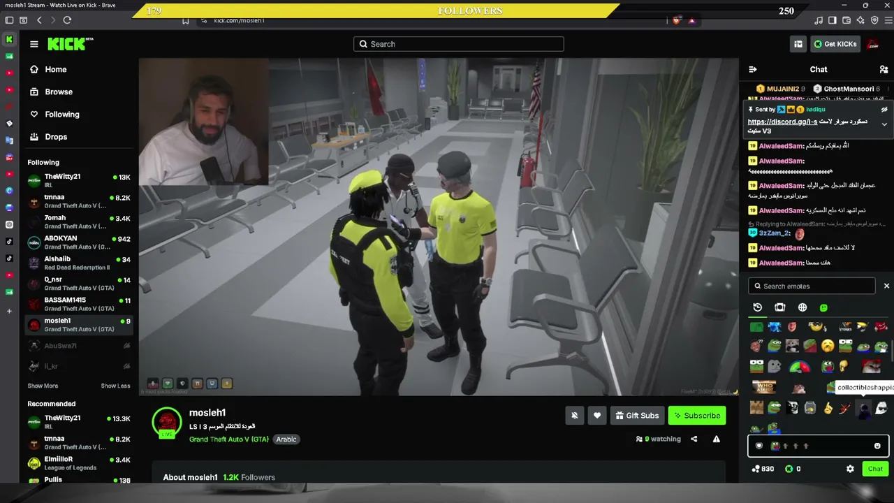This screenshot has height=503, width=894.
Task: Open 7omah channel from Following list
Action: point(79,221)
